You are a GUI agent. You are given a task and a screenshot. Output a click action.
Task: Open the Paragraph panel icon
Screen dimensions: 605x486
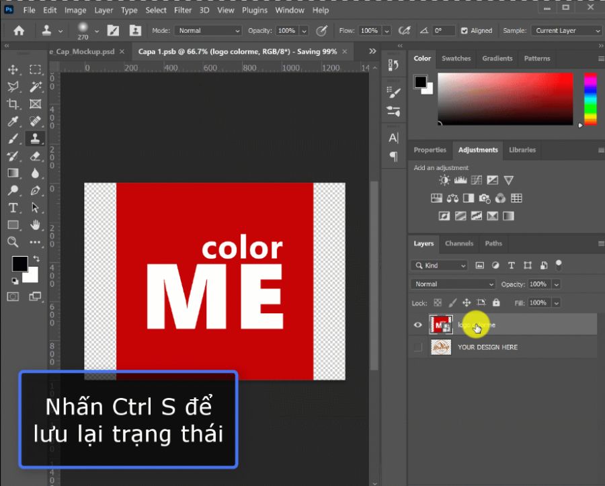[x=393, y=156]
